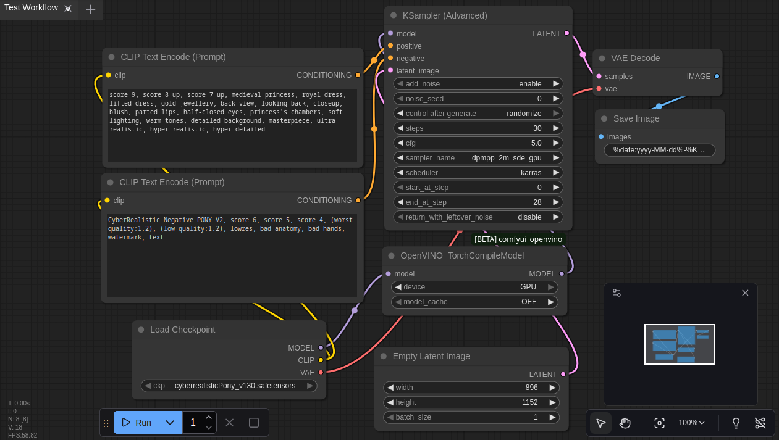Toggle link visibility icon in bottom toolbar
779x440 pixels.
760,423
